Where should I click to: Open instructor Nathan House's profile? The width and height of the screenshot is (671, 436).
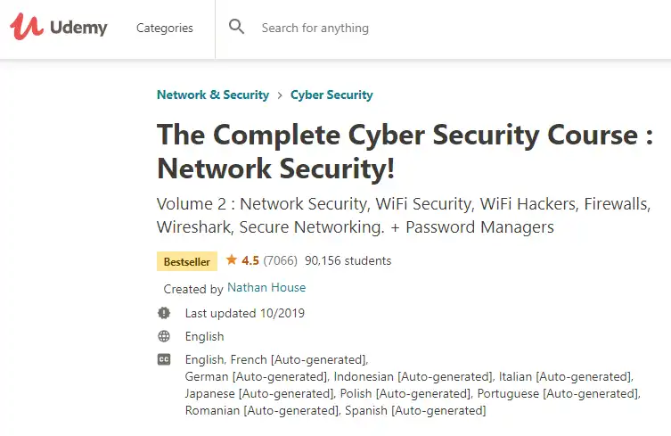pyautogui.click(x=266, y=288)
